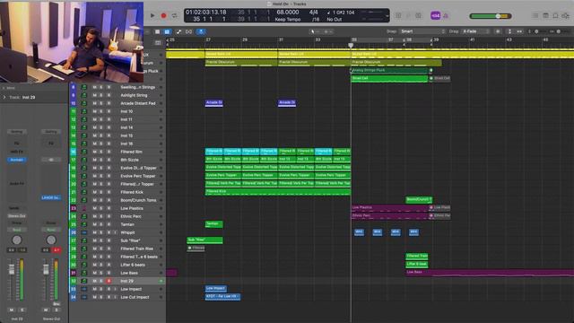Click the global tracks button beside ruler
Screen dimensions: 574x323
tap(158, 43)
